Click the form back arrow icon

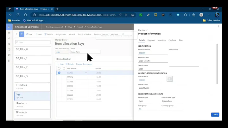(x=17, y=34)
